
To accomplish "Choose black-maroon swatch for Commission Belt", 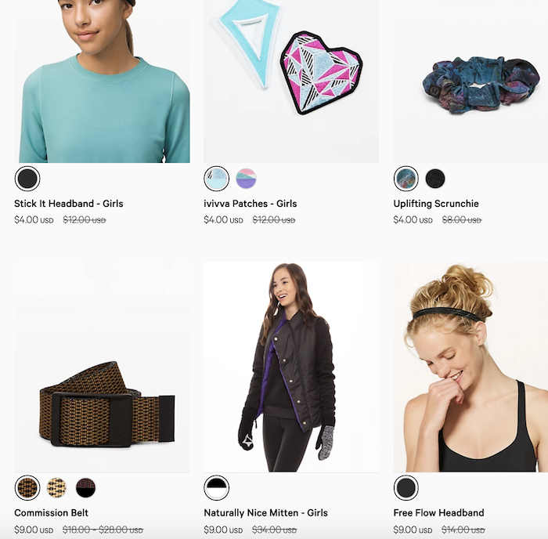I will click(x=85, y=487).
